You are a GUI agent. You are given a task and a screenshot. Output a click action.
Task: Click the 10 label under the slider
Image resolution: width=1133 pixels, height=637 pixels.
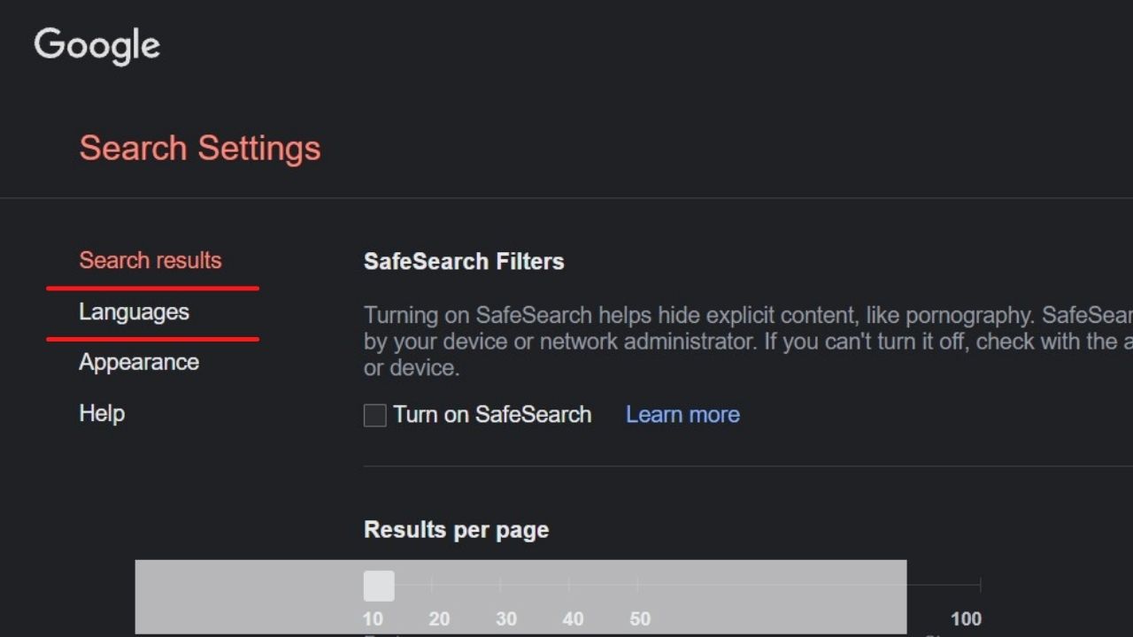(373, 619)
